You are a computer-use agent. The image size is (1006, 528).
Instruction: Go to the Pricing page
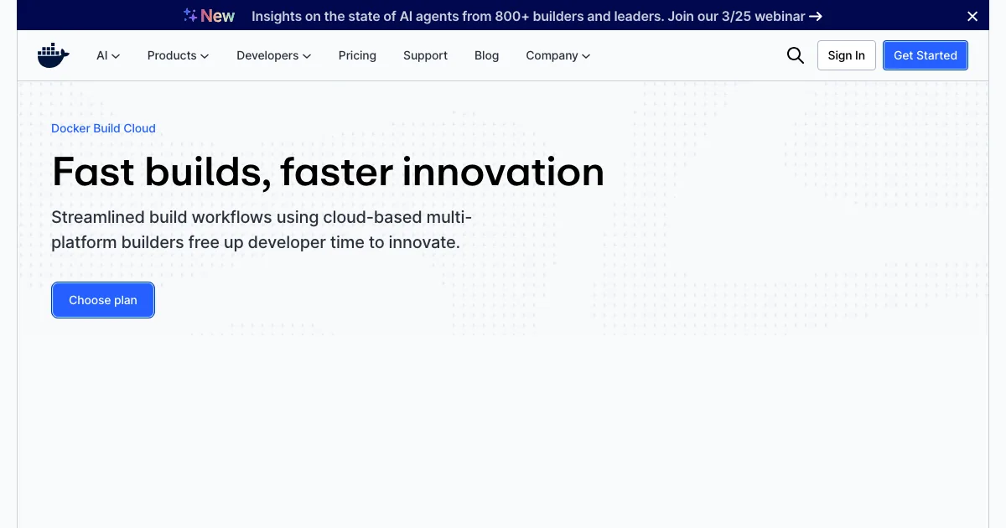pyautogui.click(x=357, y=55)
